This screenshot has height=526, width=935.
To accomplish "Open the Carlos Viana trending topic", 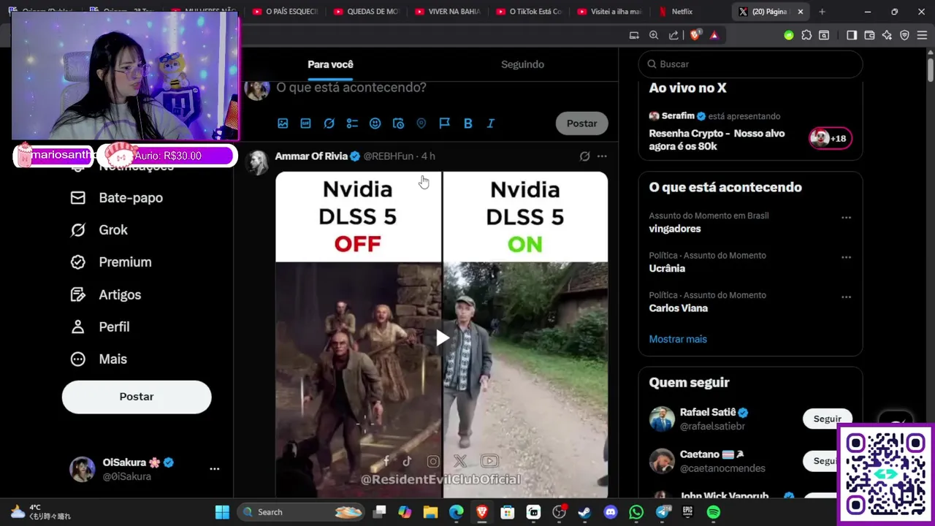I will pos(678,308).
